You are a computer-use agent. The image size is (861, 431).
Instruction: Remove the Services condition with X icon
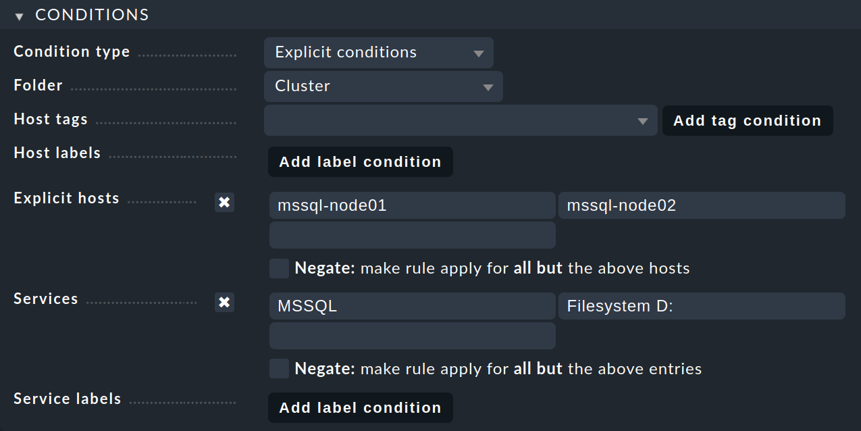point(224,302)
